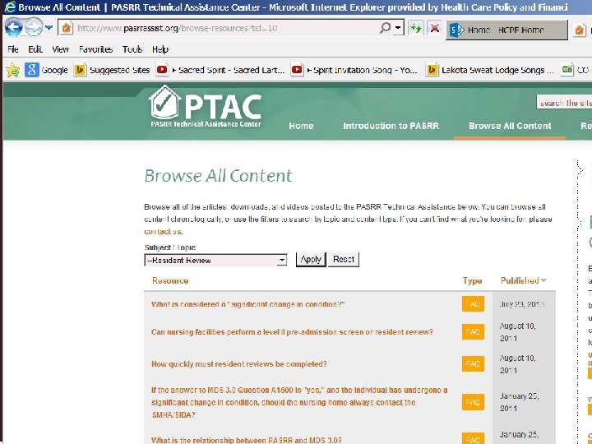Click the site search box

point(564,103)
